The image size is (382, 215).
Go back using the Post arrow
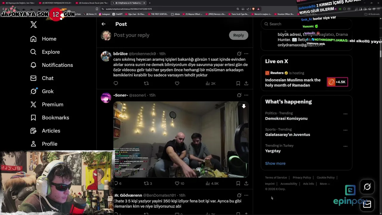104,24
